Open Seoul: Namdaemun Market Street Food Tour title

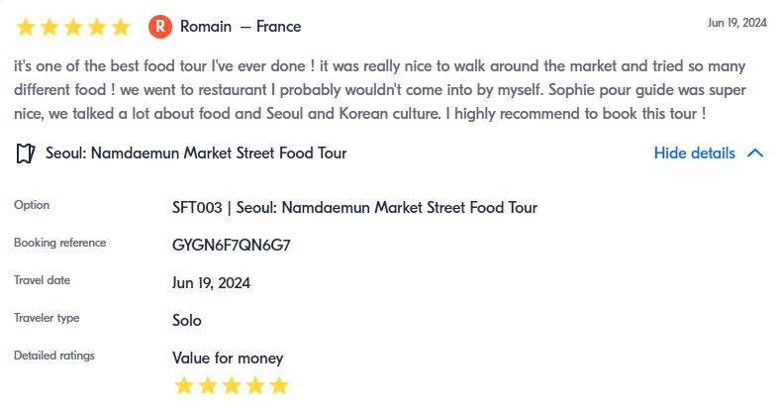(x=196, y=153)
